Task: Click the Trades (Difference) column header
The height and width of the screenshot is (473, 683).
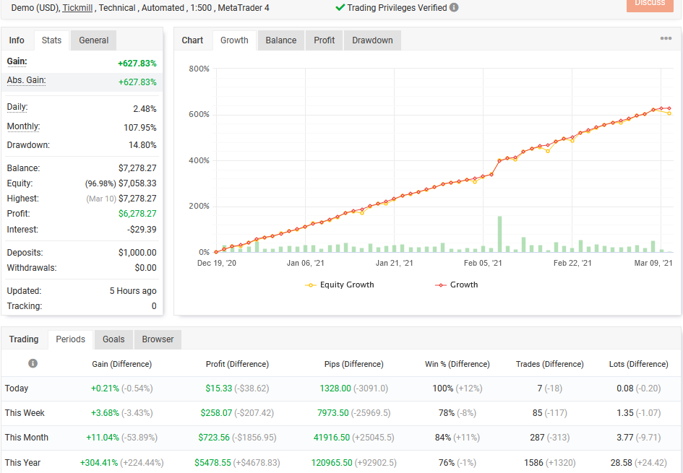Action: [550, 364]
